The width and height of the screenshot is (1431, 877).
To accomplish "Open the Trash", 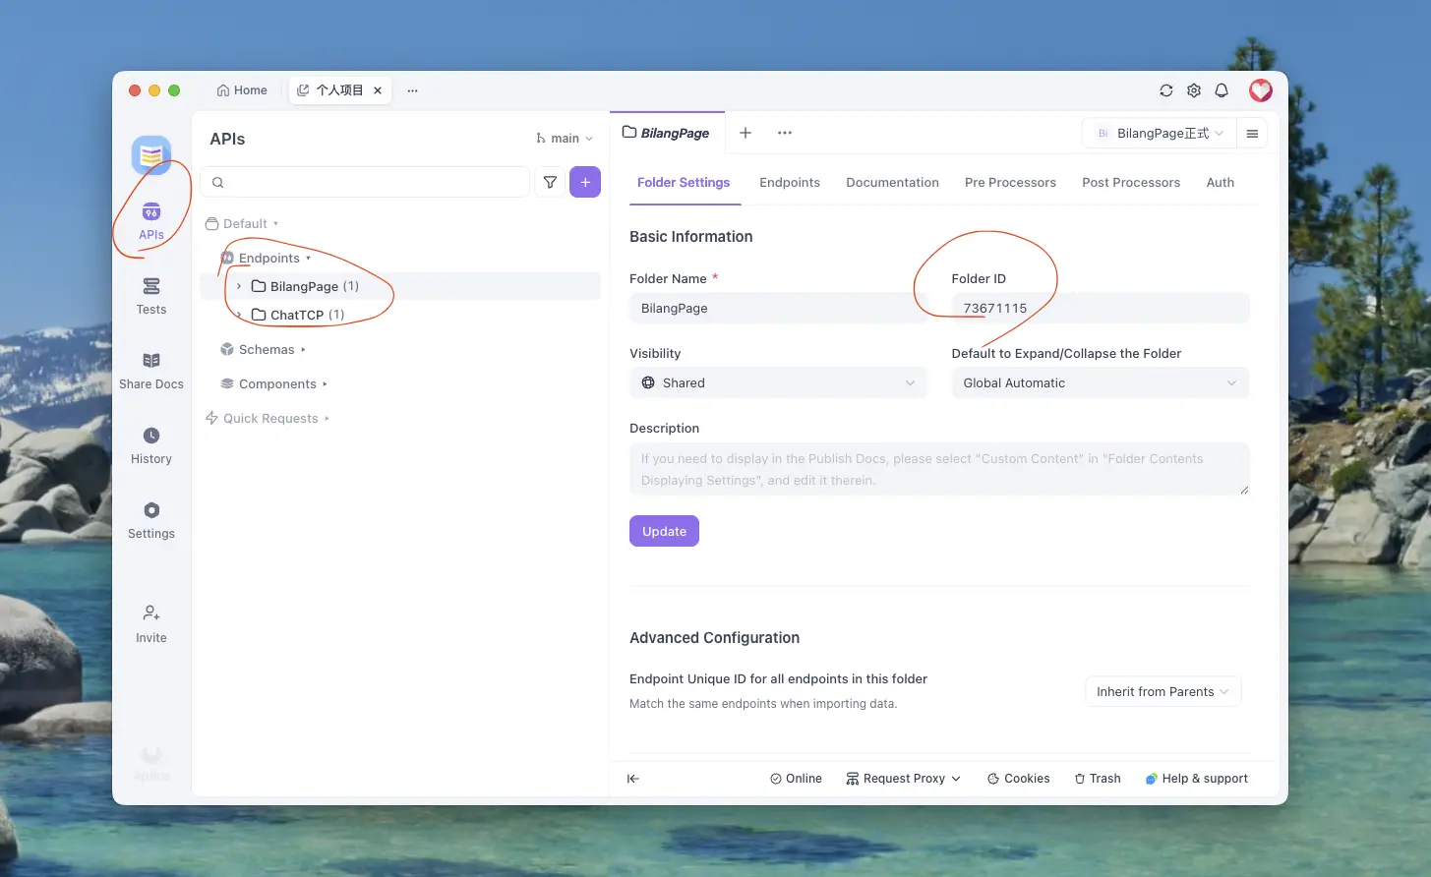I will pos(1098,779).
